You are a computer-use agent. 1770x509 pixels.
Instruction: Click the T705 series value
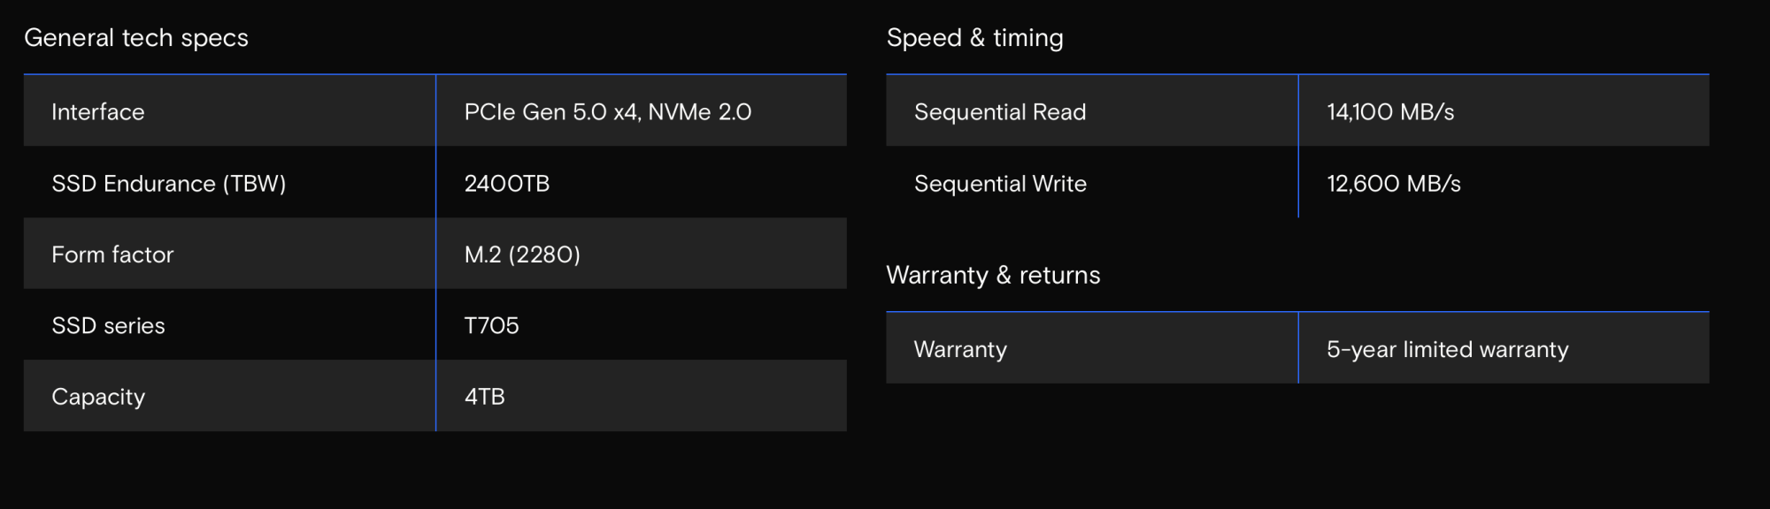(x=491, y=325)
